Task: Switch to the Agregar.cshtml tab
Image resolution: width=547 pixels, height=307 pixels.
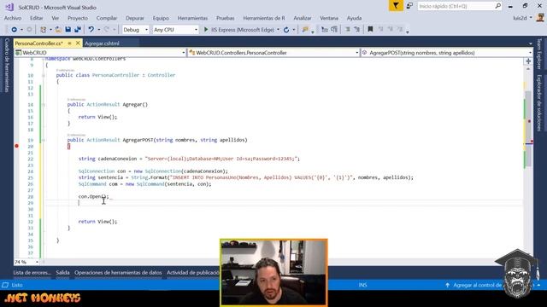Action: click(102, 43)
